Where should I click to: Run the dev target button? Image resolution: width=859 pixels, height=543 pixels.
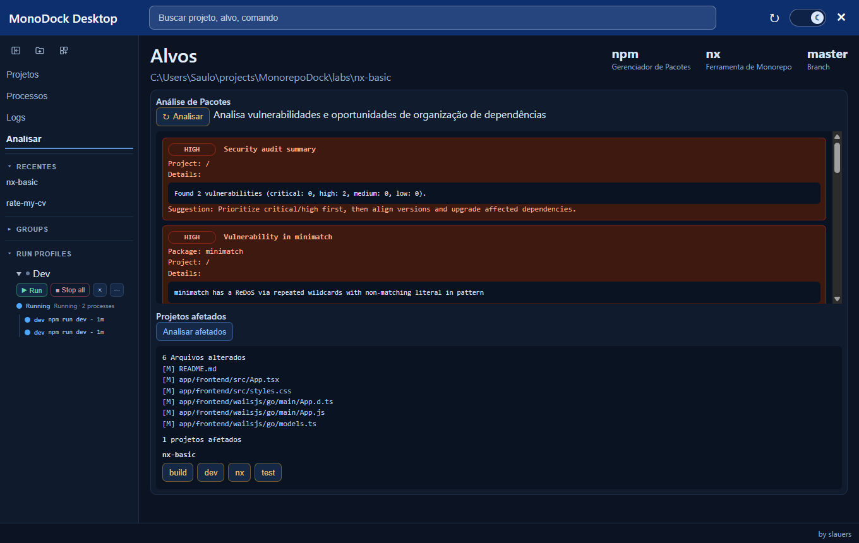tap(211, 472)
